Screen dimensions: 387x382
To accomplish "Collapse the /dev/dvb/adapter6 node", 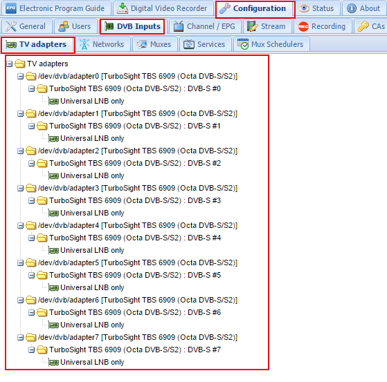I will pyautogui.click(x=20, y=300).
